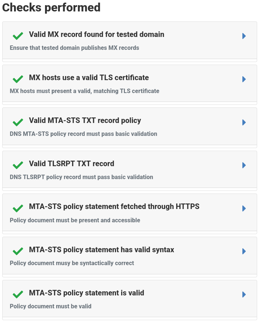Expand MTA-STS policy statement is valid arrow
259x322 pixels.
[x=244, y=294]
